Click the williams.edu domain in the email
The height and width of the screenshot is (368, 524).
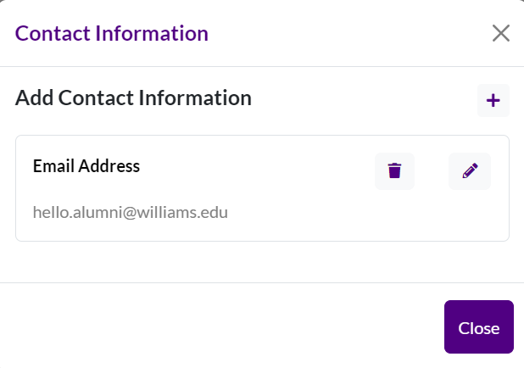click(182, 213)
